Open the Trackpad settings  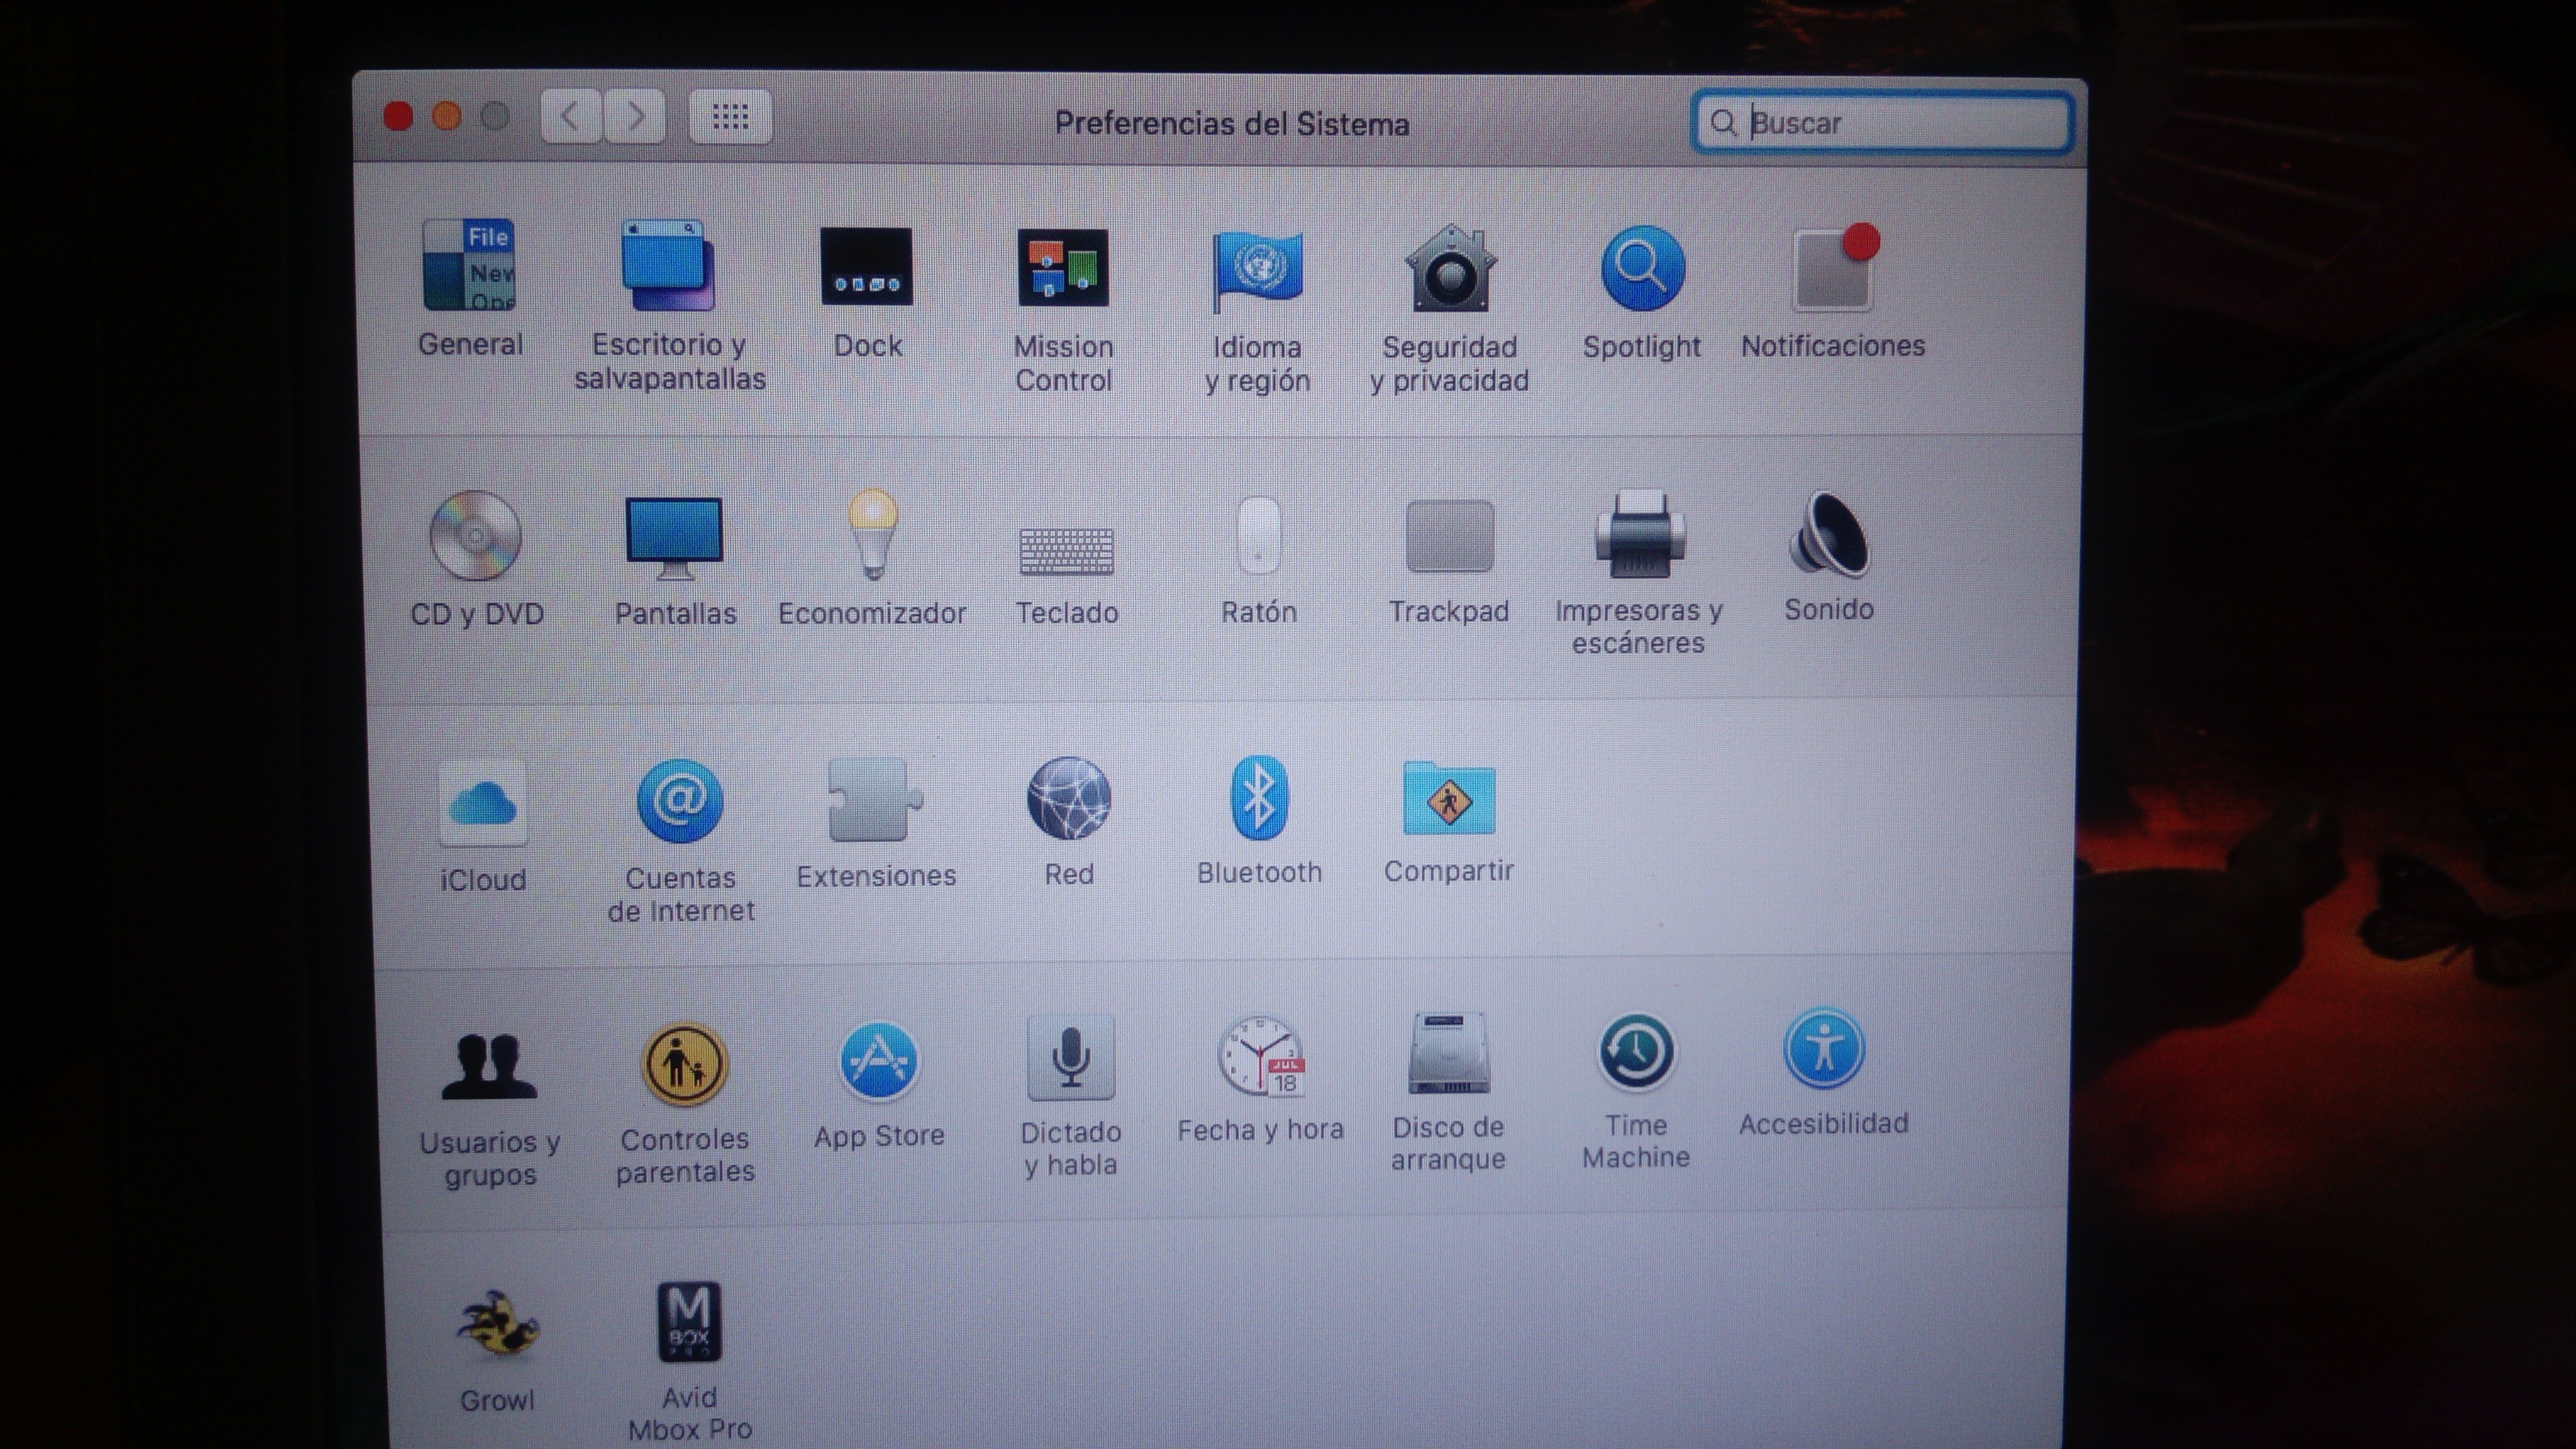click(x=1449, y=537)
